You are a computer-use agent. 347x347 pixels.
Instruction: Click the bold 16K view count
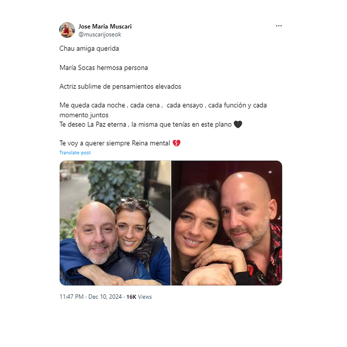pyautogui.click(x=131, y=297)
